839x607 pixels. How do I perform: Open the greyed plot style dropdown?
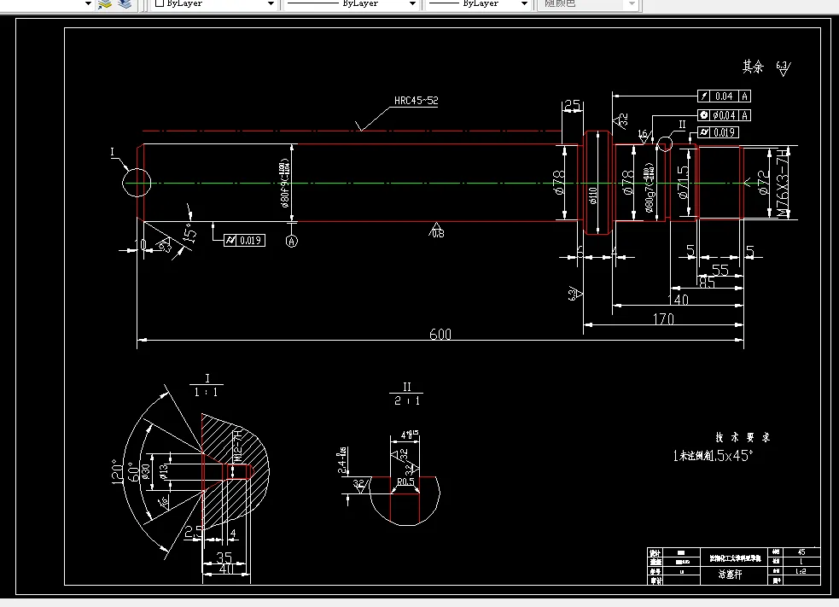tap(590, 3)
